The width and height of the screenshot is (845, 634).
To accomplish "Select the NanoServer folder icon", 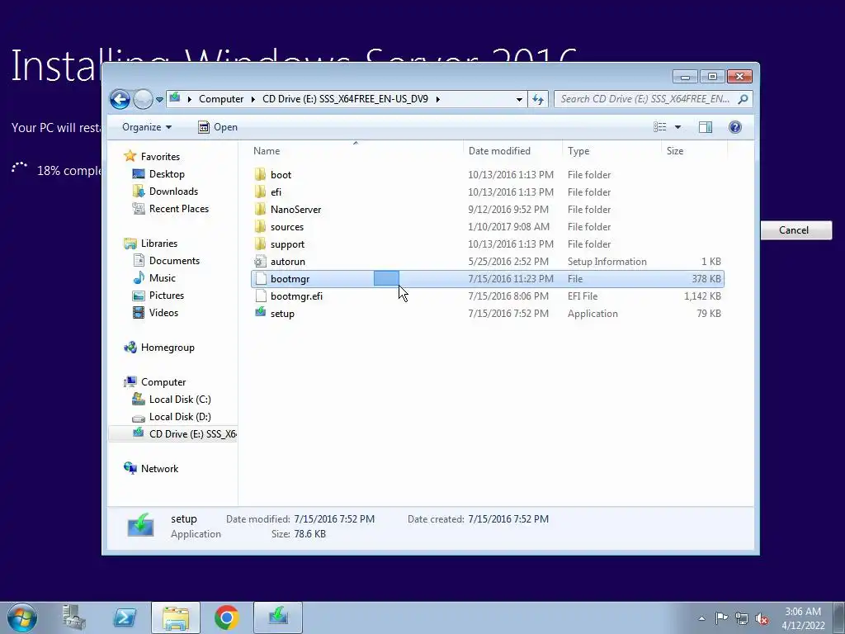I will [260, 209].
